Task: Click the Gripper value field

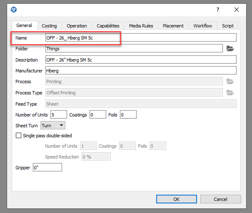Action: point(48,167)
